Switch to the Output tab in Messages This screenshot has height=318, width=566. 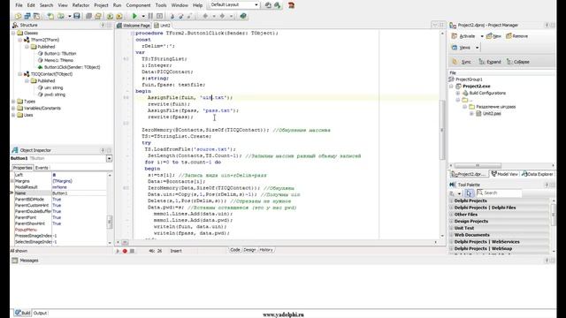tap(40, 313)
